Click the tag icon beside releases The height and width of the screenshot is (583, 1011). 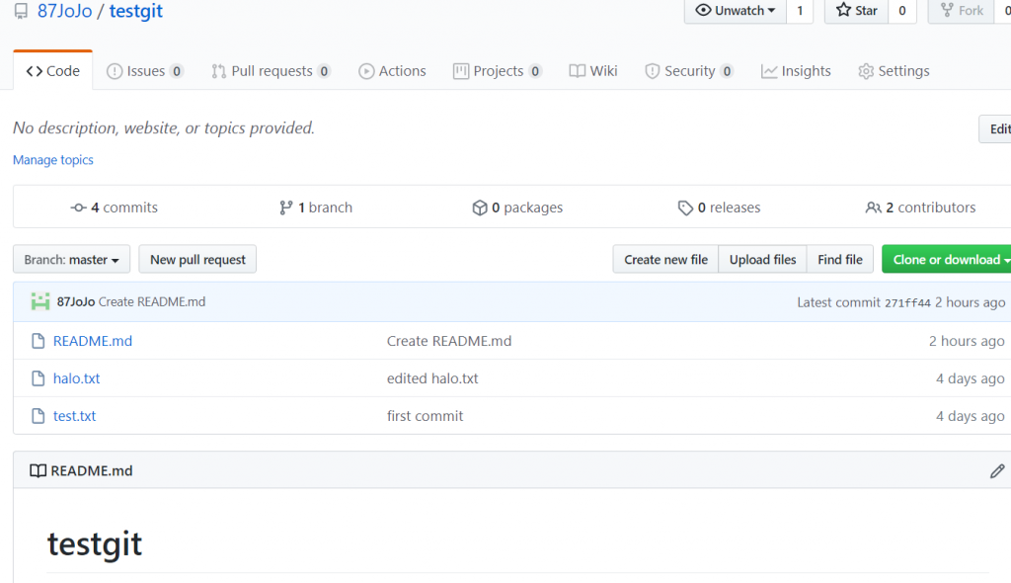tap(685, 208)
